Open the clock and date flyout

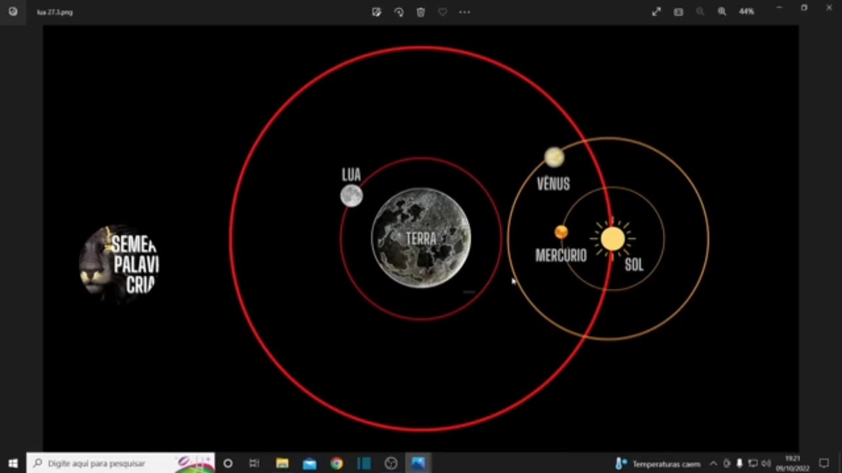coord(791,463)
